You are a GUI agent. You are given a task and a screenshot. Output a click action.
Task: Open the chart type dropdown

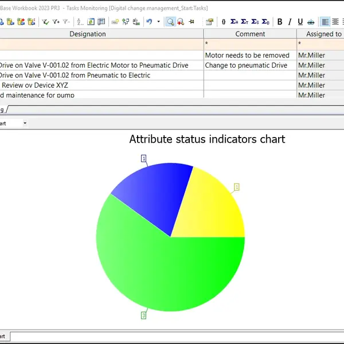point(25,123)
